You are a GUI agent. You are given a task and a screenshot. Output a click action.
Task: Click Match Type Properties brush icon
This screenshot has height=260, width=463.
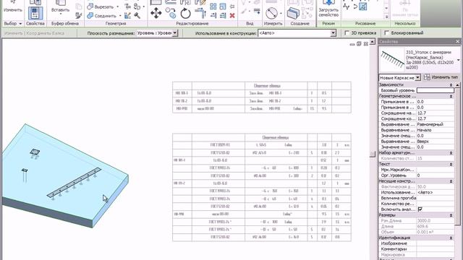(x=79, y=15)
